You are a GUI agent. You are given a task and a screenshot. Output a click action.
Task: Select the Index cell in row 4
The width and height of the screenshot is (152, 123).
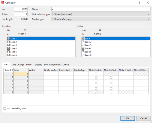point(21,85)
